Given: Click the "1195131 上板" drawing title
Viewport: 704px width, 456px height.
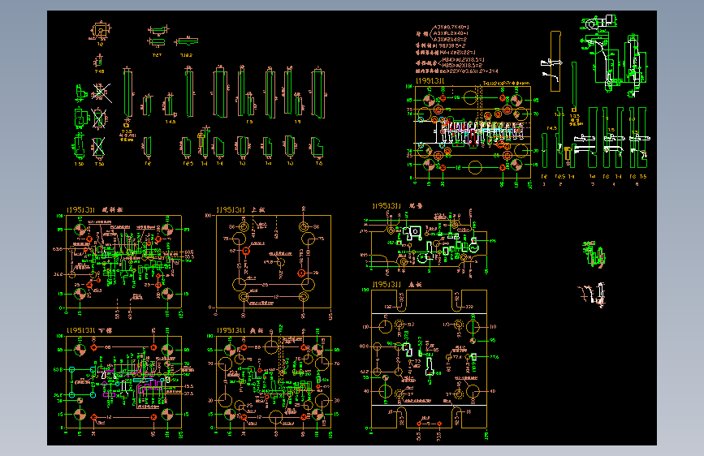Looking at the screenshot, I should coord(240,209).
